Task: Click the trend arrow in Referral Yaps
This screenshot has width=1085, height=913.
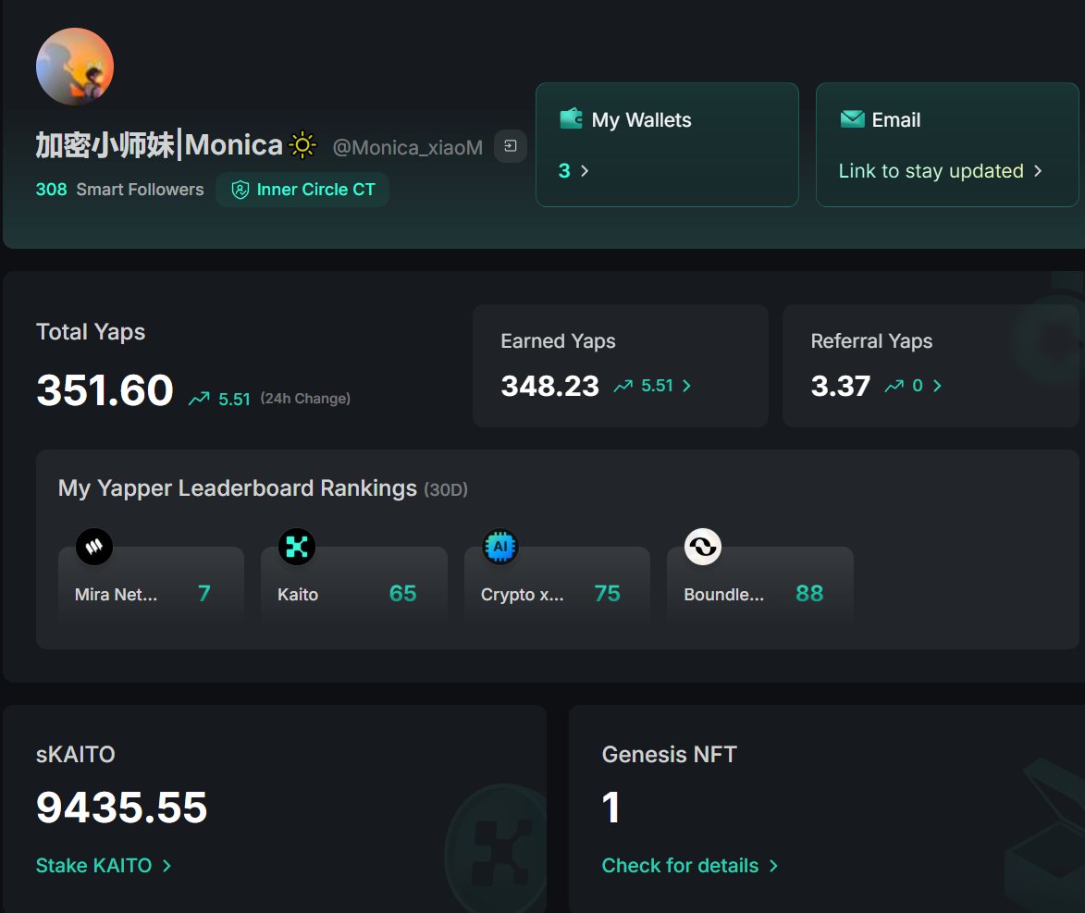Action: click(x=894, y=386)
